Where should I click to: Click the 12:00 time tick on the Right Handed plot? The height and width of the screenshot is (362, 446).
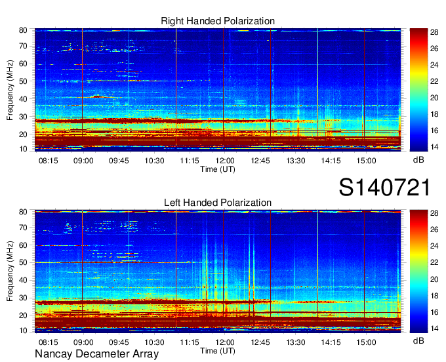pos(225,161)
